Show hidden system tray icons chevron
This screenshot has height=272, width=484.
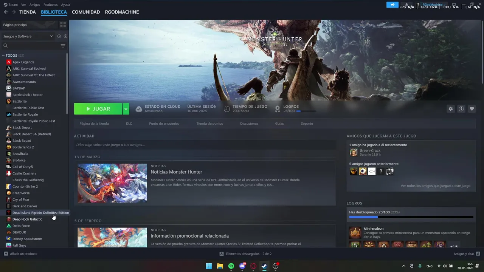pos(403,266)
